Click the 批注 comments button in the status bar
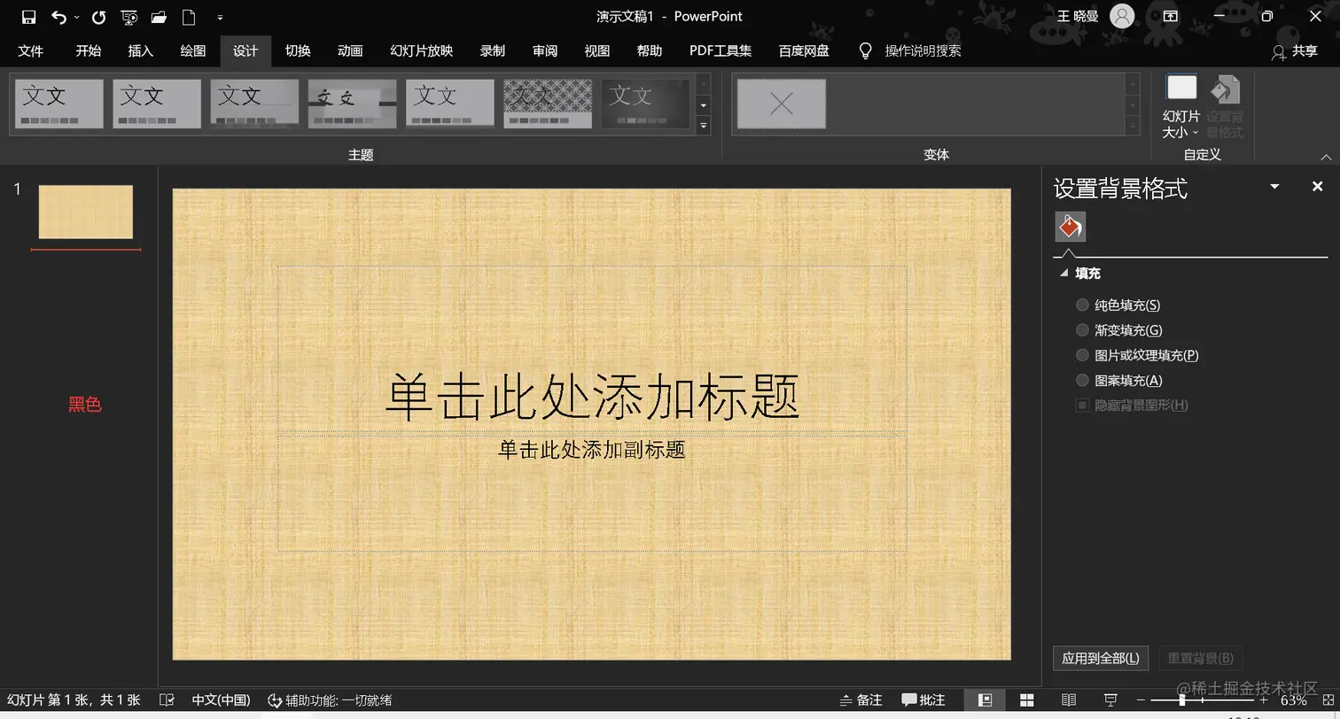 coord(923,700)
